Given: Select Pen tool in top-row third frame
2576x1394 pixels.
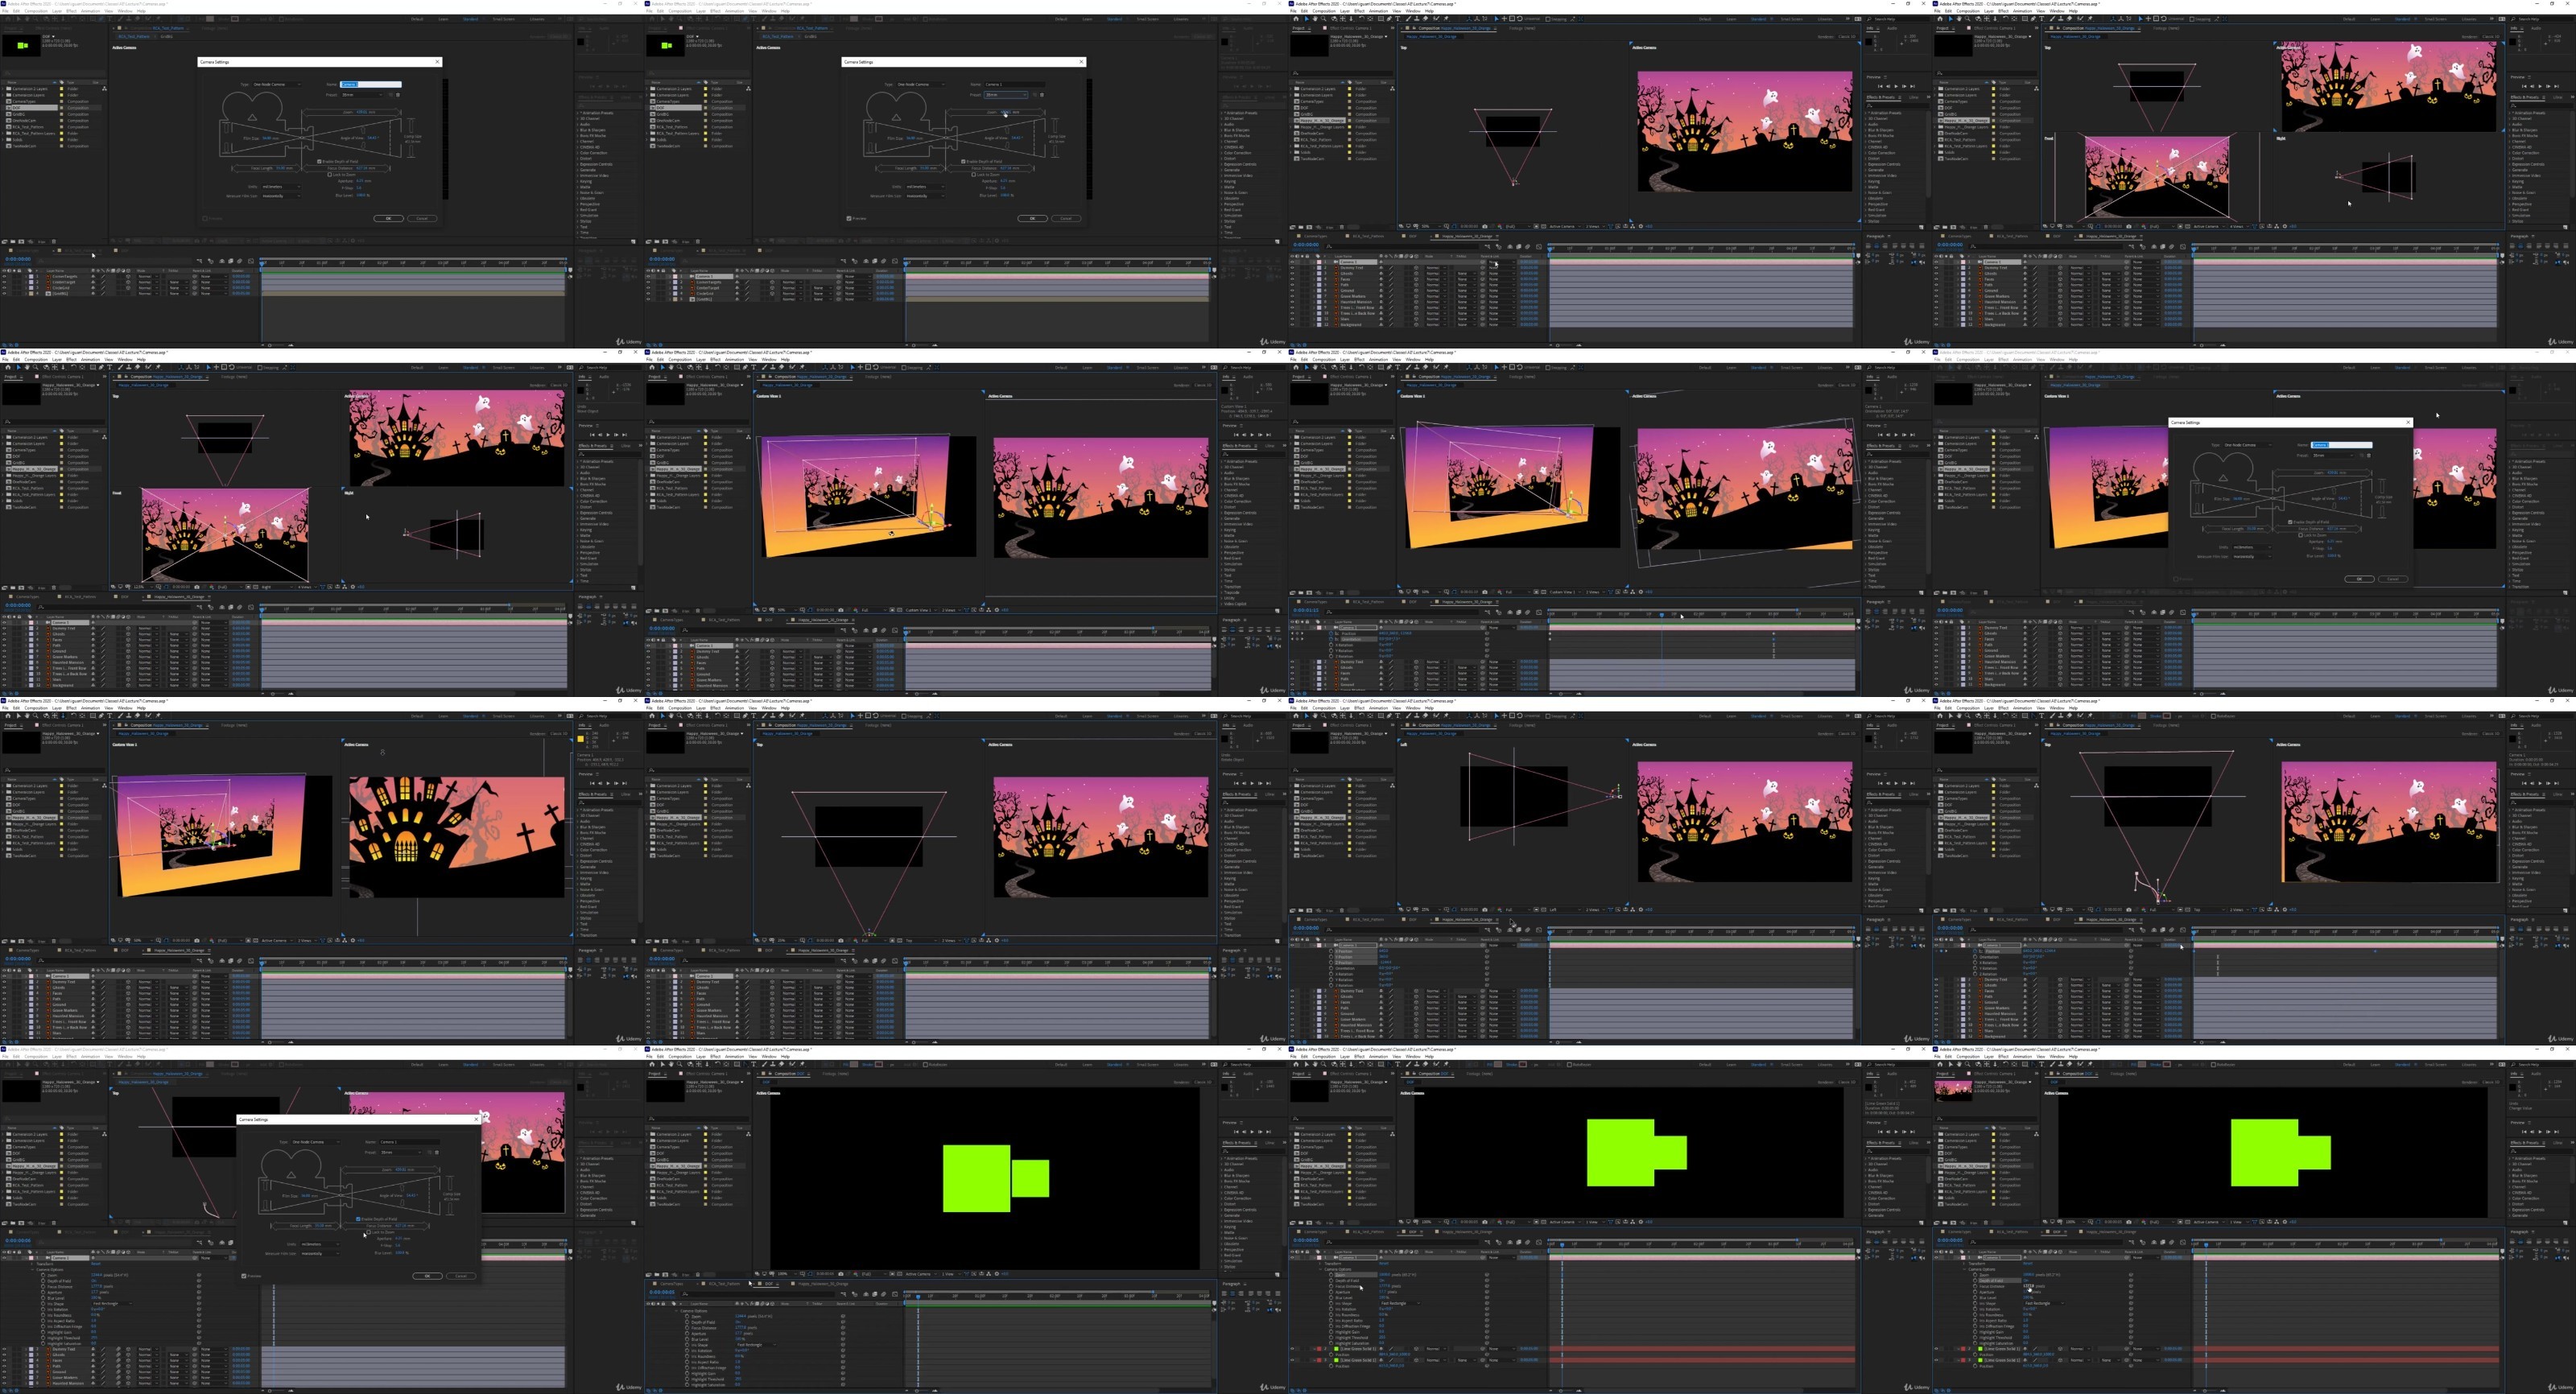Looking at the screenshot, I should click(1390, 19).
